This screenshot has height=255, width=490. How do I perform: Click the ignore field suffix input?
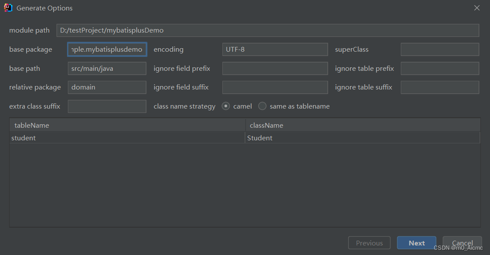pyautogui.click(x=275, y=87)
